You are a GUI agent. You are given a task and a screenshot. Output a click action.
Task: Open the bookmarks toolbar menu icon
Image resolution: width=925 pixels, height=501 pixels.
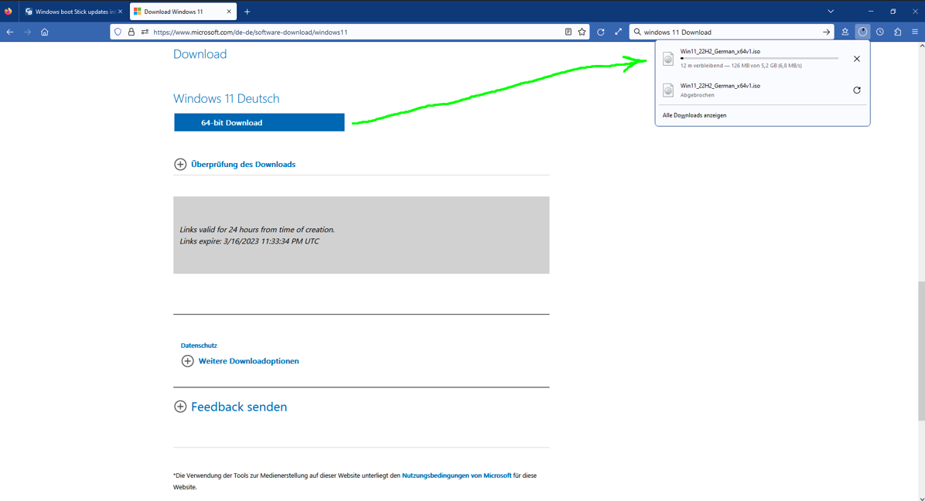tap(845, 32)
